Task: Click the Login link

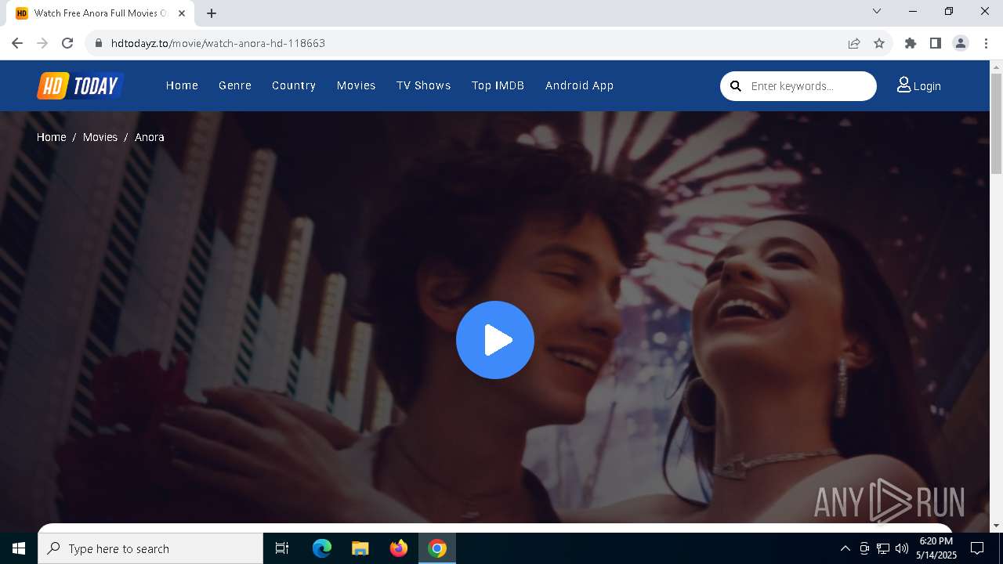Action: [x=919, y=85]
